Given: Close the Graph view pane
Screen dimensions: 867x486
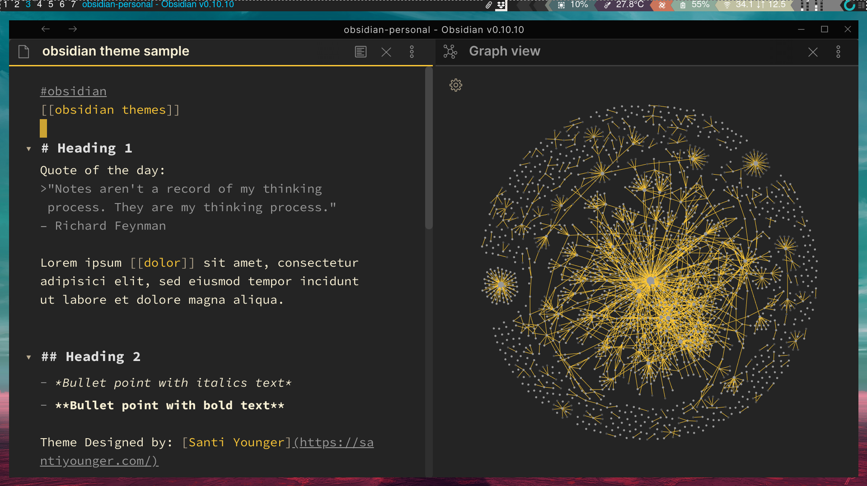Looking at the screenshot, I should [x=813, y=52].
